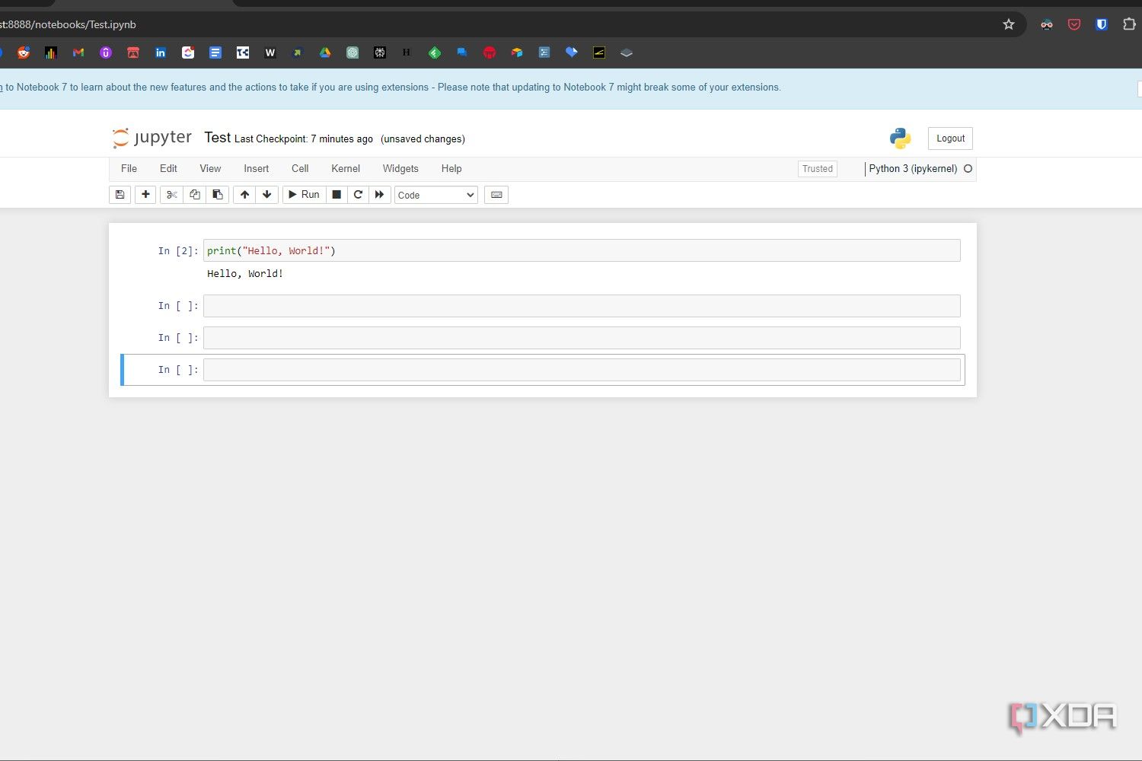
Task: Bookmark this page with star icon
Action: [x=1009, y=24]
